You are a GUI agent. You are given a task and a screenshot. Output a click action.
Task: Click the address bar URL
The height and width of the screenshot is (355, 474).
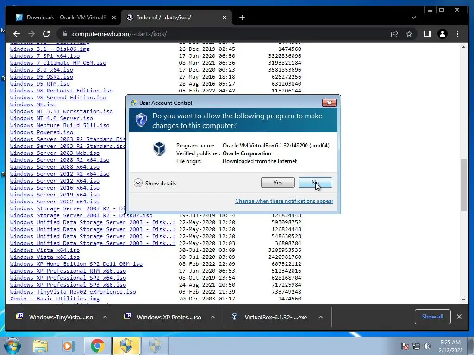click(x=119, y=34)
